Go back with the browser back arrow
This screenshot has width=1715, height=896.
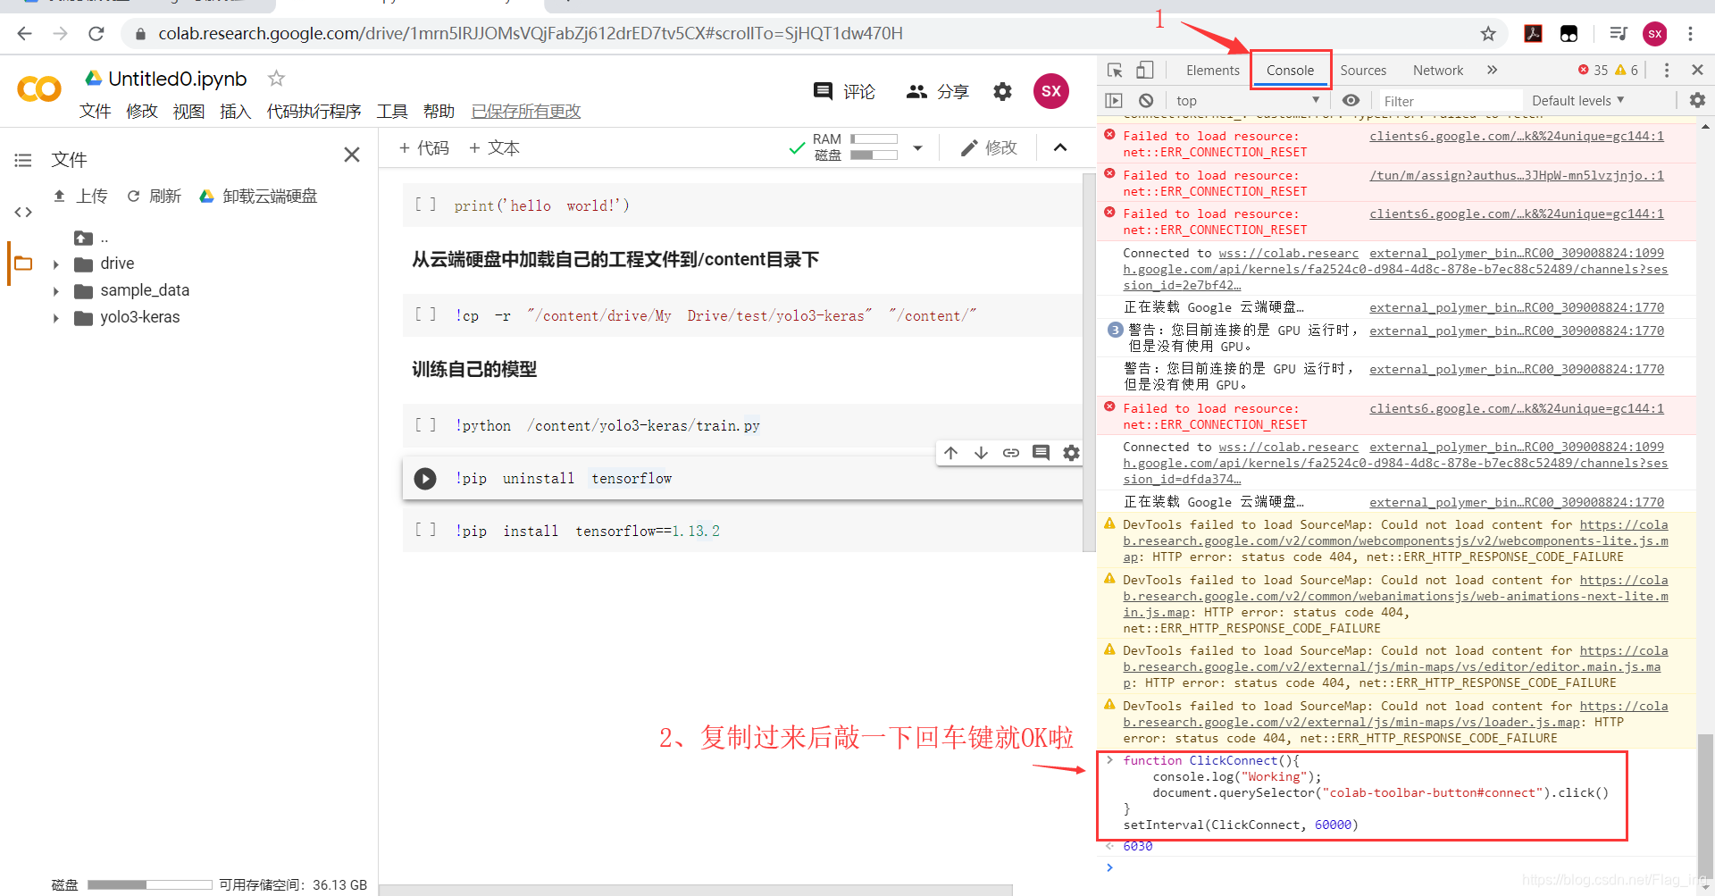(x=24, y=34)
